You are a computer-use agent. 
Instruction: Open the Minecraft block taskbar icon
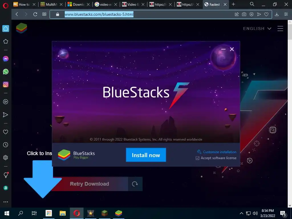coord(104,213)
